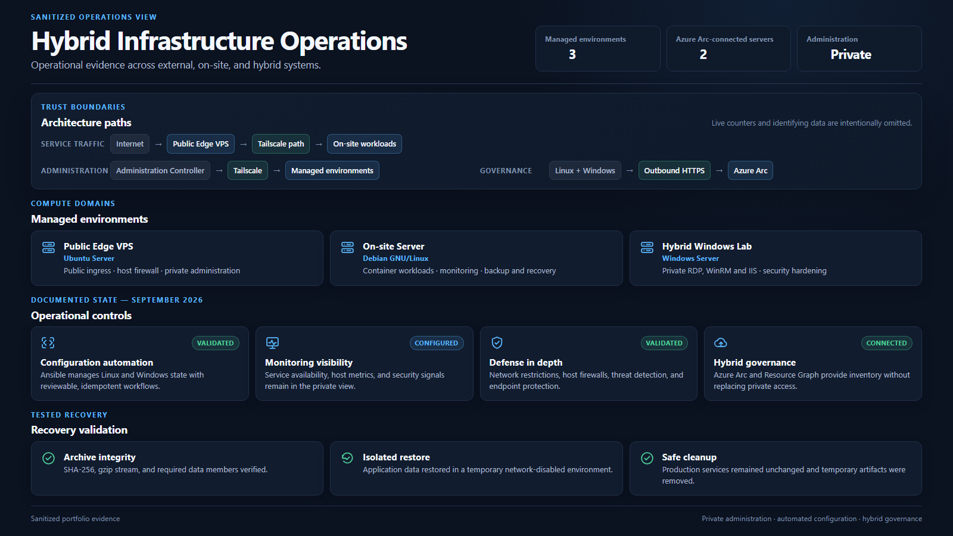This screenshot has height=536, width=953.
Task: Click the server icon beside Hybrid Windows Lab
Action: tap(647, 248)
